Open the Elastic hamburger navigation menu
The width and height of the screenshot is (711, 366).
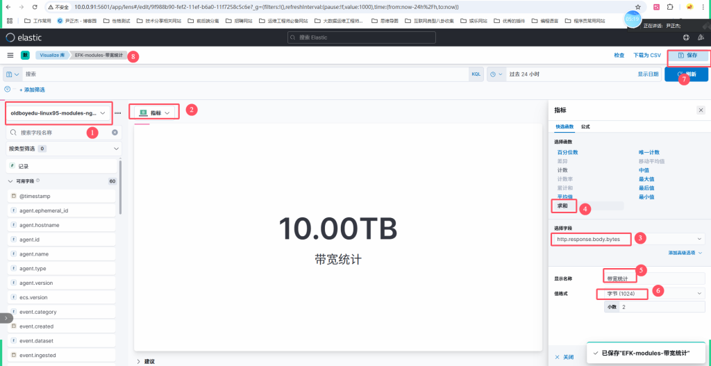pos(10,55)
